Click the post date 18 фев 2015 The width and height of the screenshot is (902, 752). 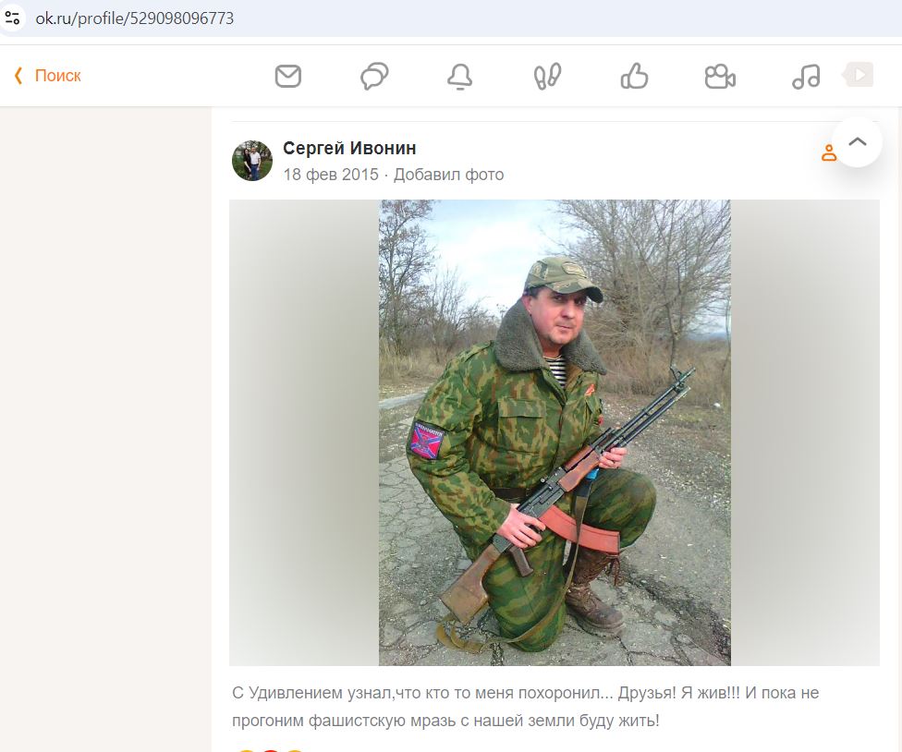pos(331,175)
